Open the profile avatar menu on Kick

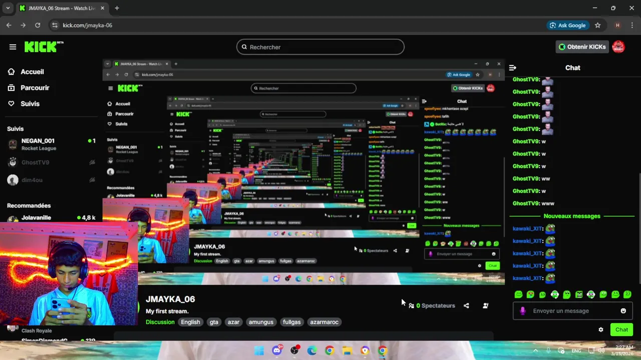coord(618,47)
